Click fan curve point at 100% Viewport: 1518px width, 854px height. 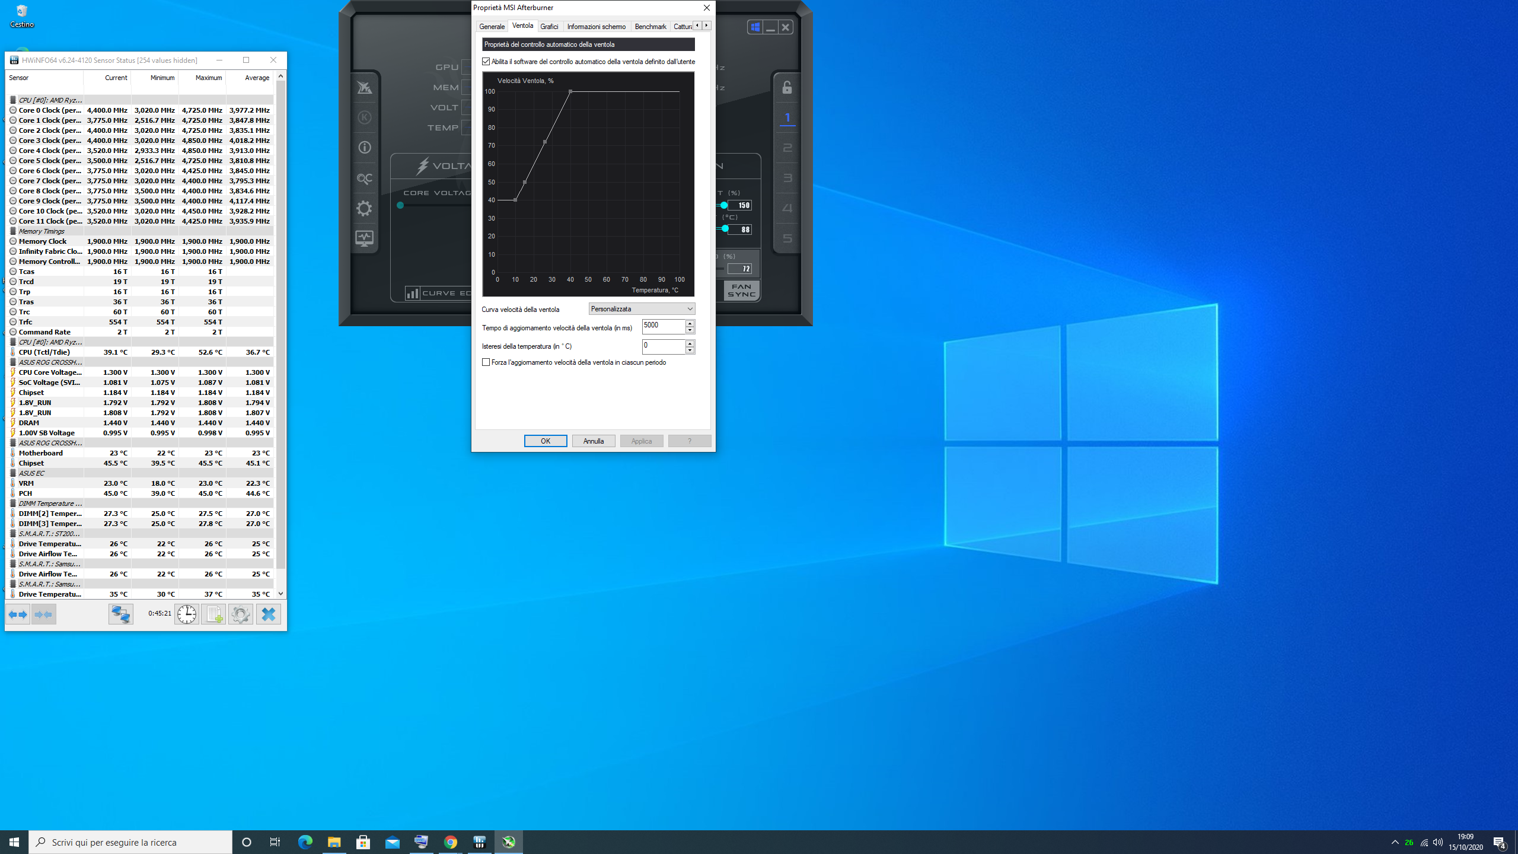coord(570,91)
